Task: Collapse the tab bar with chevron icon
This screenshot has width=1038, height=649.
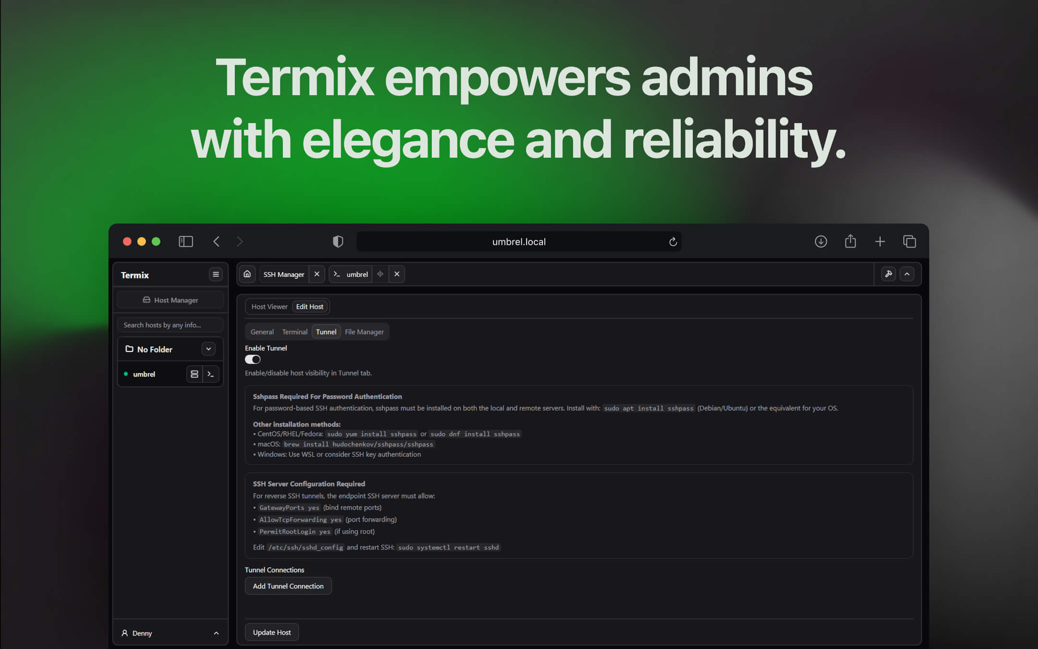Action: (907, 274)
